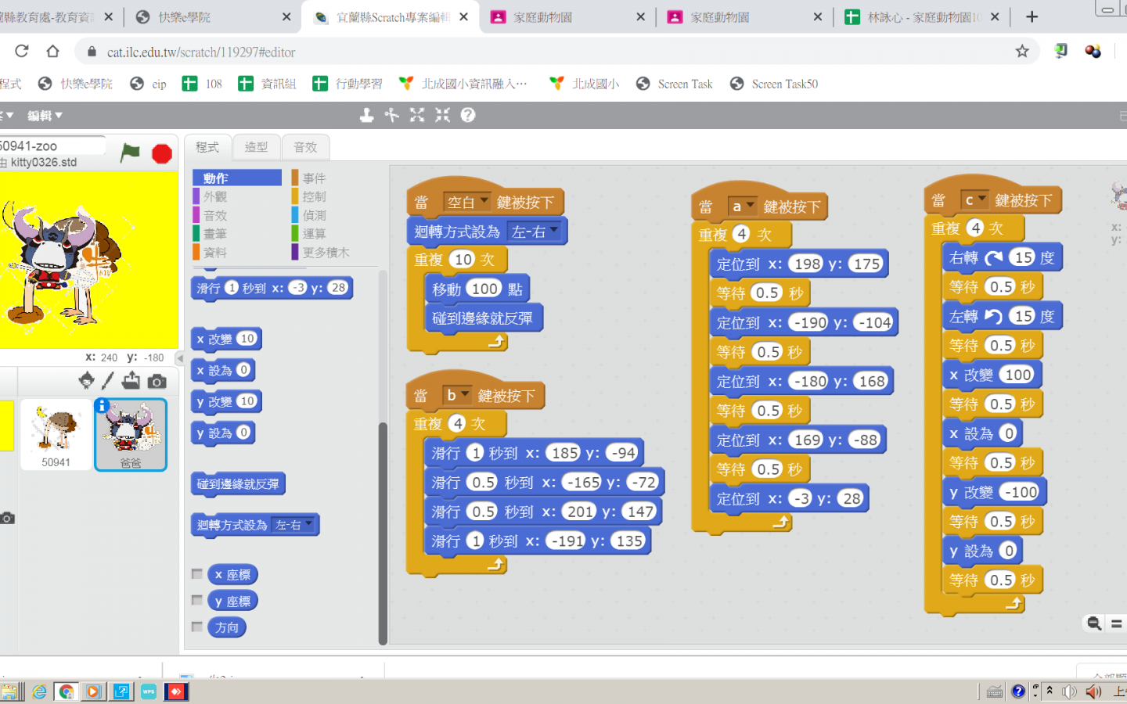Click the browser address bar URL
1127x704 pixels.
point(201,52)
